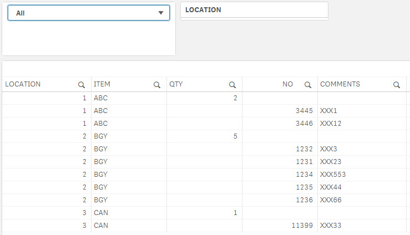Open the LOCATION filter pane
This screenshot has height=235, width=410.
click(x=254, y=10)
